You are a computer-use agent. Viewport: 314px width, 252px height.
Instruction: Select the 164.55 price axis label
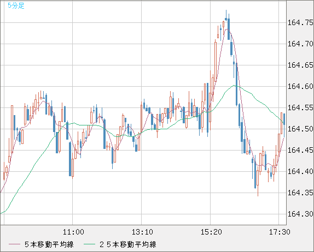(300, 107)
